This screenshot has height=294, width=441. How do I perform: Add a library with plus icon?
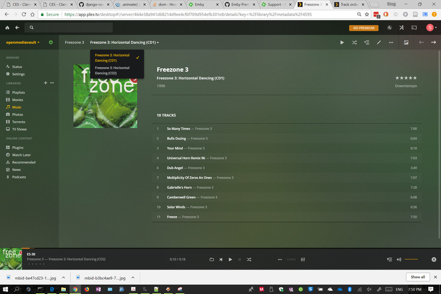coord(45,83)
